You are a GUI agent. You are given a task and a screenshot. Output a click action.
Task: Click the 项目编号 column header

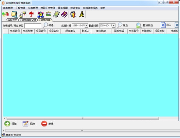pos(41,31)
